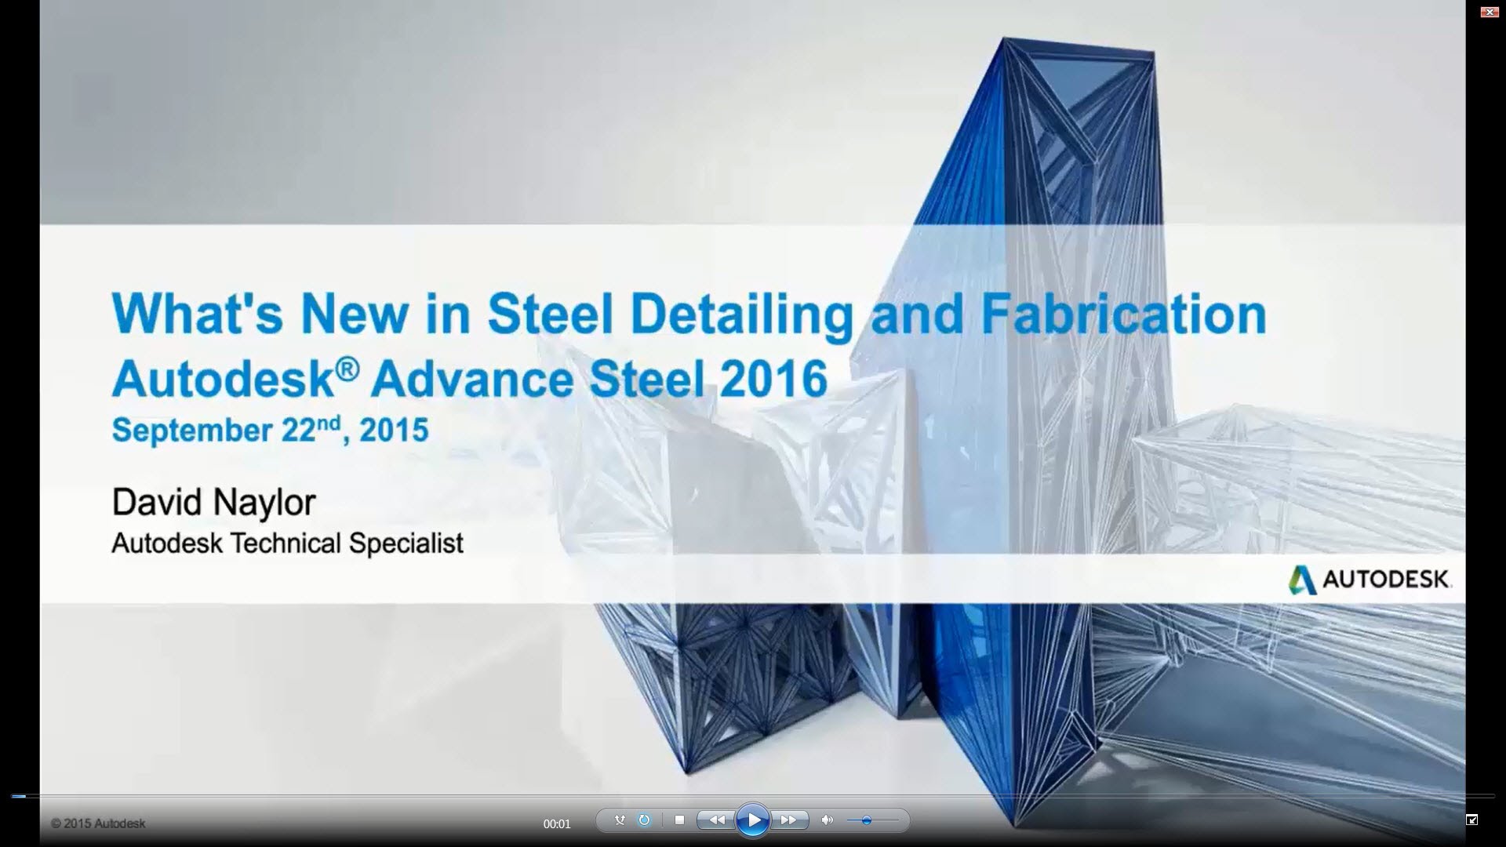
Task: Close the player with the red X
Action: (x=1489, y=12)
